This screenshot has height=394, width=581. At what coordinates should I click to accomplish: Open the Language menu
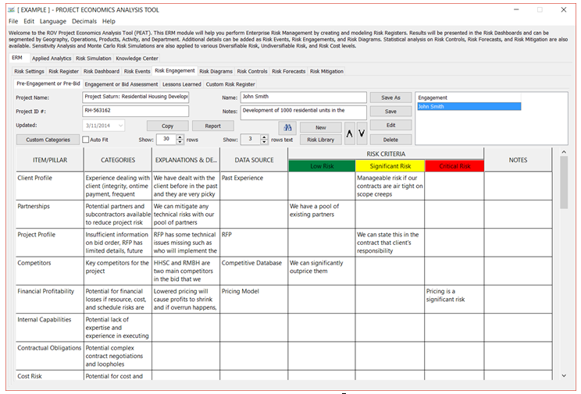(x=53, y=21)
